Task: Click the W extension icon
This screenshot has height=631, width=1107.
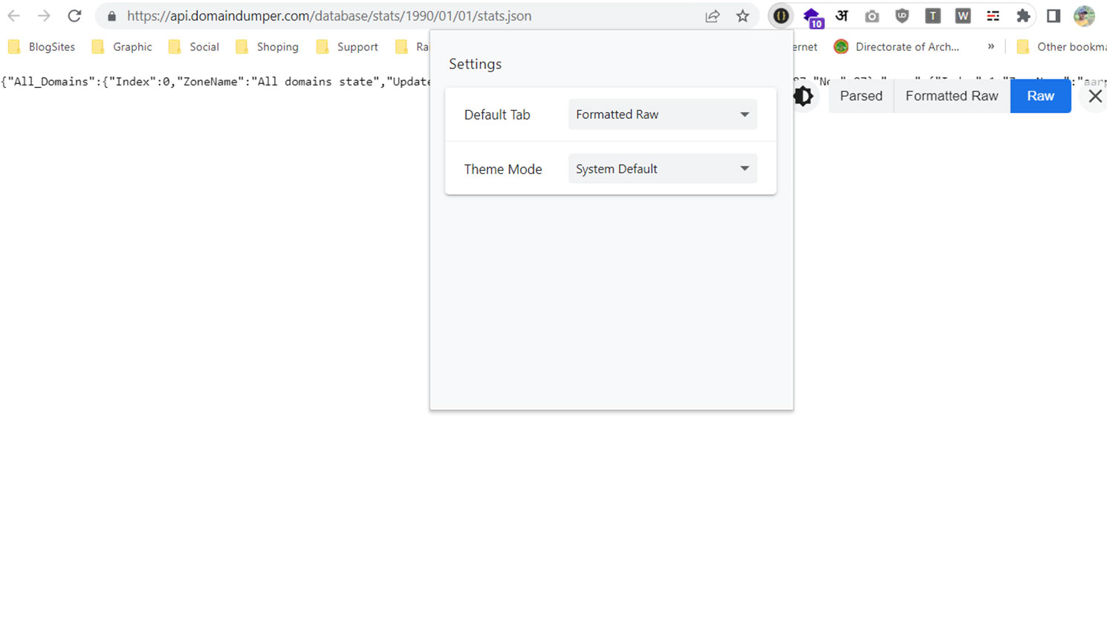Action: tap(962, 16)
